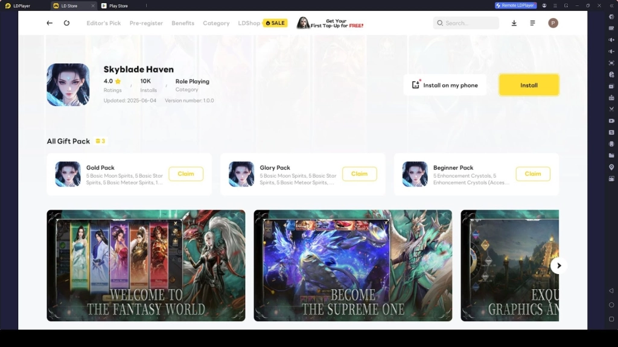Click the LDPlayer settings gear in sidebar

(611, 16)
